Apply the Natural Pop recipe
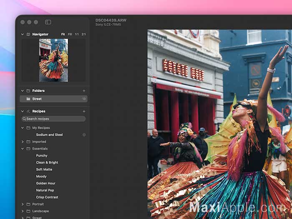 (x=45, y=190)
